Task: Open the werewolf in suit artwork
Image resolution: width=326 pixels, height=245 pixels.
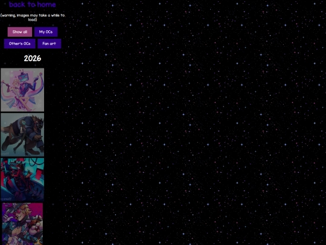Action: coord(22,135)
